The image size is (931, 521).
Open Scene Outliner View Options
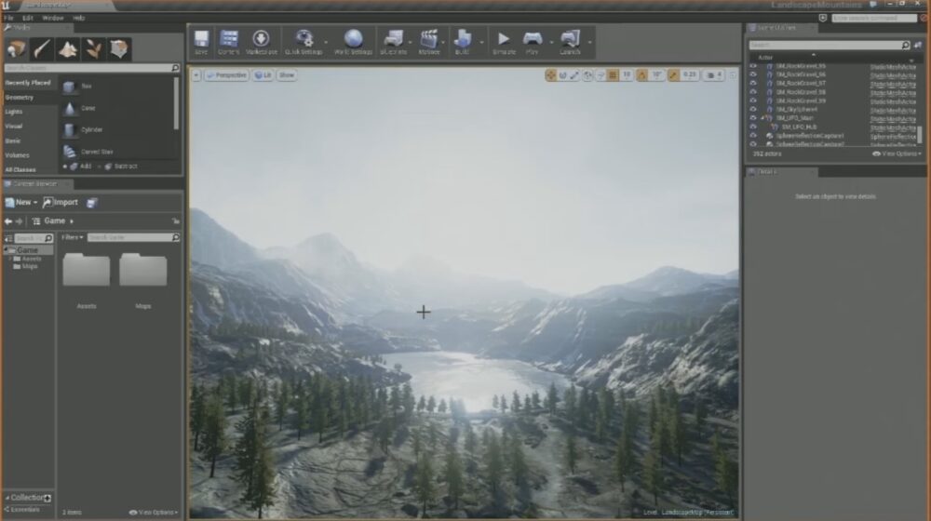[x=897, y=154]
